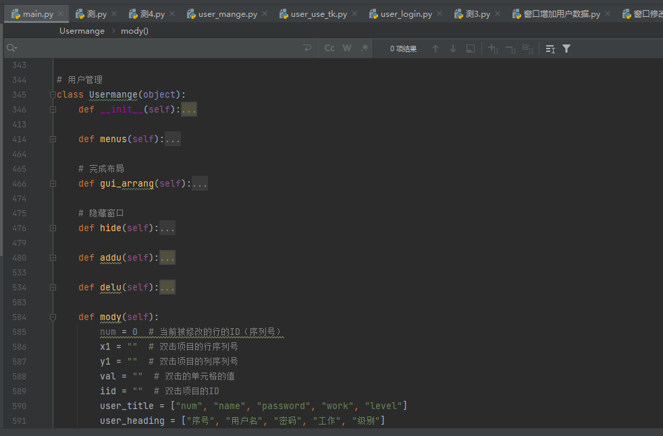663x436 pixels.
Task: Click the 'num = 0' assignment
Action: tap(119, 332)
